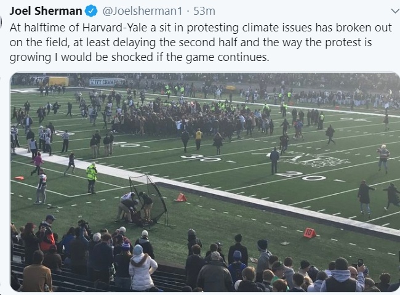Click the spectator in white hooded jacket
The height and width of the screenshot is (295, 400).
(x=142, y=267)
